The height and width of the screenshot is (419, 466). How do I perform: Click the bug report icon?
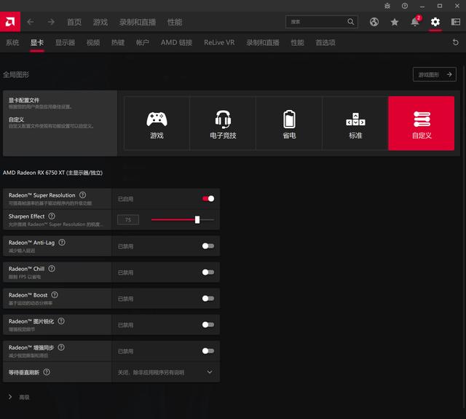387,6
